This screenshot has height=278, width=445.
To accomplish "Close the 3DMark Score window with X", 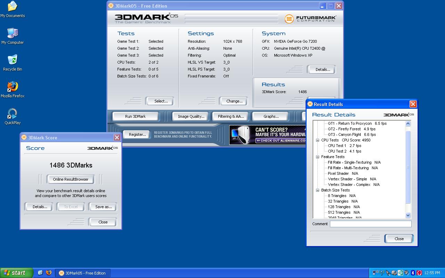I will [117, 137].
